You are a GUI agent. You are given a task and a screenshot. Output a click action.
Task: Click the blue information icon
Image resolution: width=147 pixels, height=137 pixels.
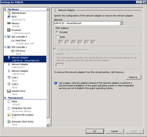coord(56,83)
